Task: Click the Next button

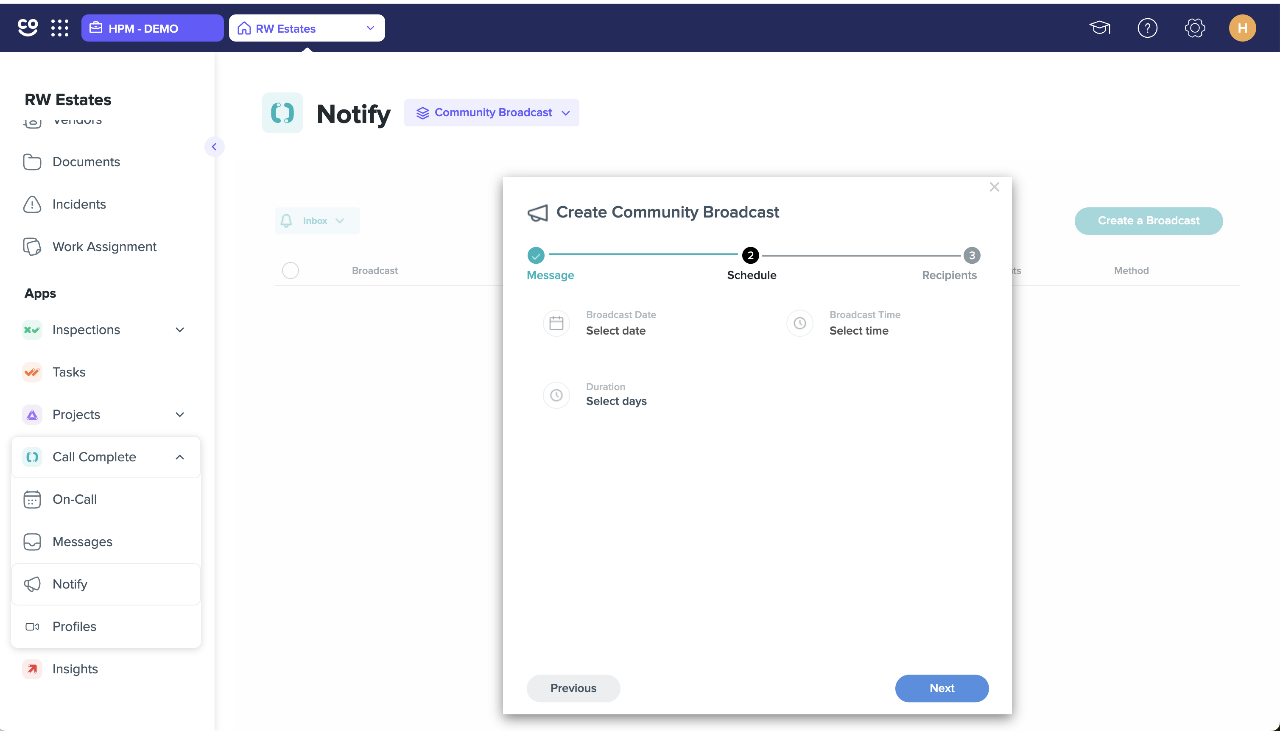Action: coord(942,688)
